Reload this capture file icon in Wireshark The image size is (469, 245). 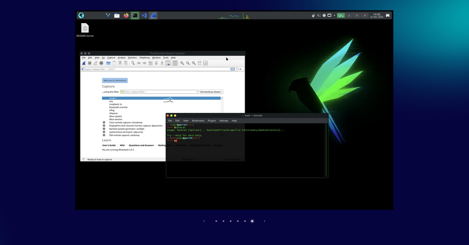coord(126,63)
